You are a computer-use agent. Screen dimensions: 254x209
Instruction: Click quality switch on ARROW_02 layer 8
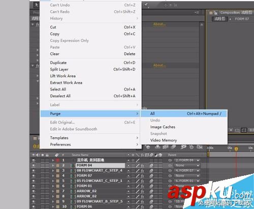point(138,196)
